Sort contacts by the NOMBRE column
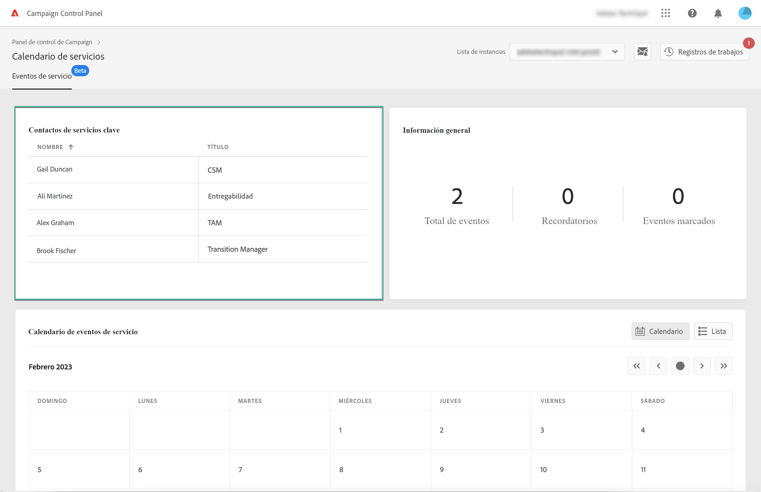Image resolution: width=761 pixels, height=492 pixels. pos(50,147)
